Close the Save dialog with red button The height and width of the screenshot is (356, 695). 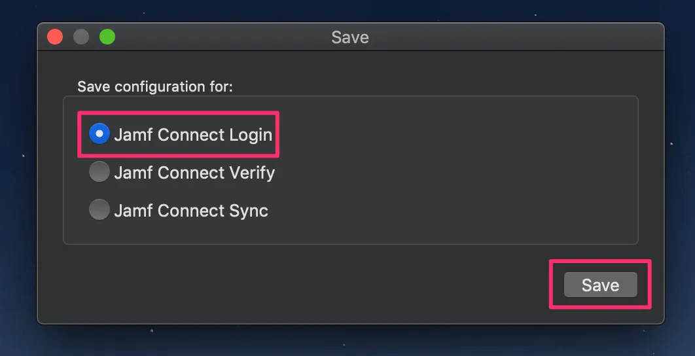(x=55, y=37)
